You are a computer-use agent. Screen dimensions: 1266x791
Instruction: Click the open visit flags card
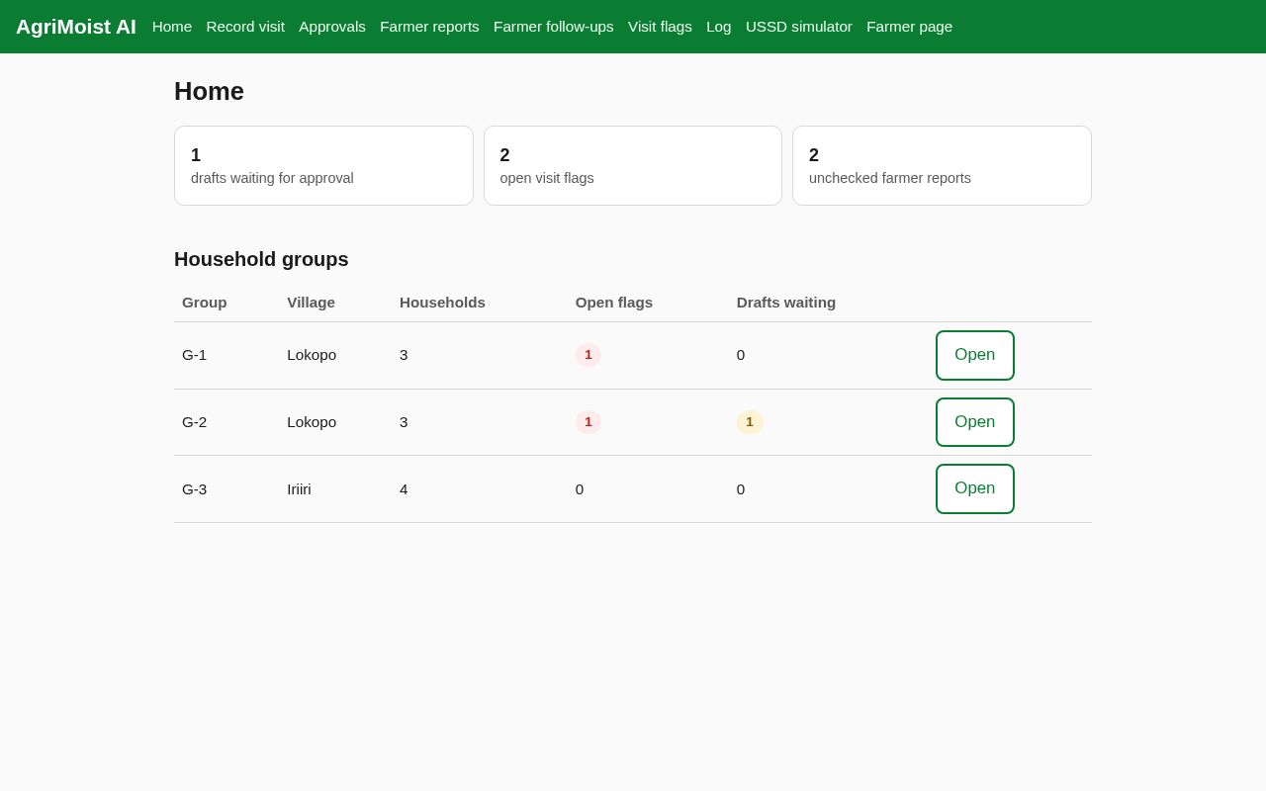click(633, 165)
